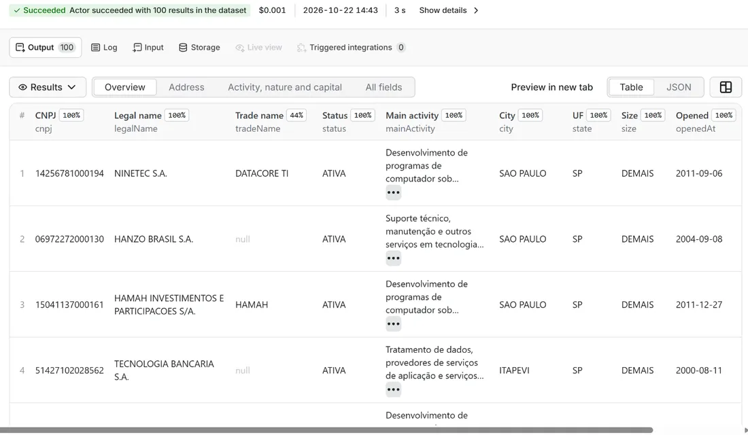Click the UF column header

coord(578,116)
